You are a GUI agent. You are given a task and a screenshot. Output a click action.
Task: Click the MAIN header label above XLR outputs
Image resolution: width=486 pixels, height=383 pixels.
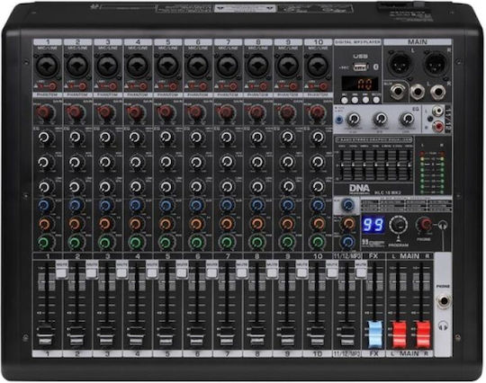418,41
